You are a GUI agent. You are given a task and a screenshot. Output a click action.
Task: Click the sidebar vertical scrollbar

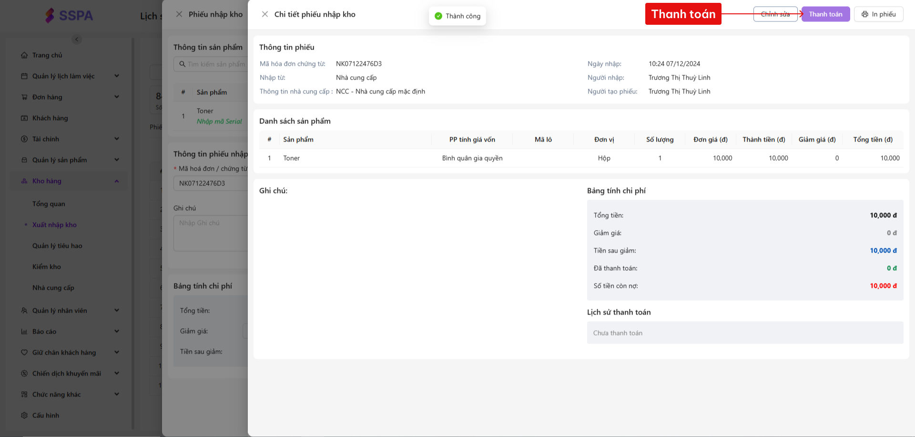pos(133,234)
